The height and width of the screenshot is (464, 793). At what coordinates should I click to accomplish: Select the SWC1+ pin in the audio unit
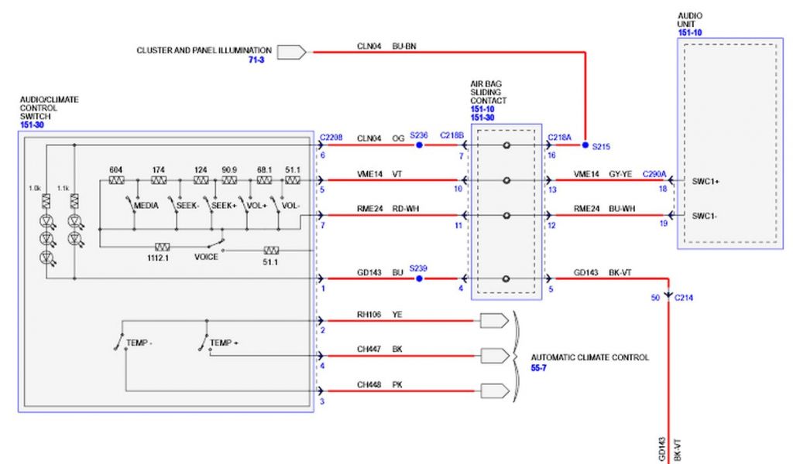706,181
